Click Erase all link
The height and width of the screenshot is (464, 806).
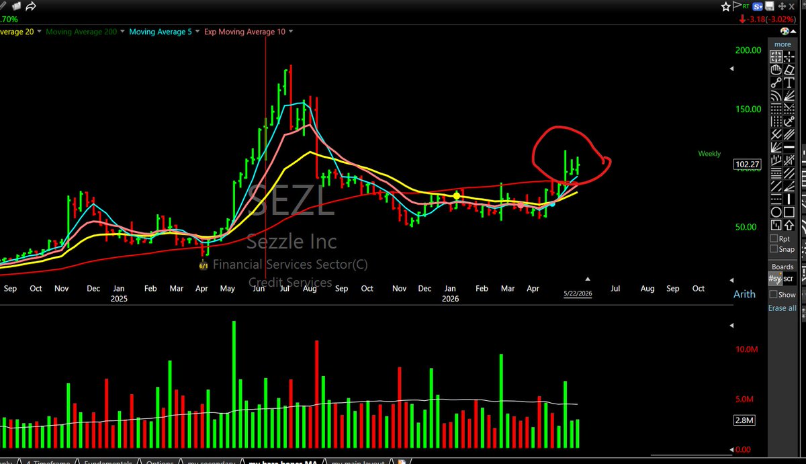[x=782, y=308]
